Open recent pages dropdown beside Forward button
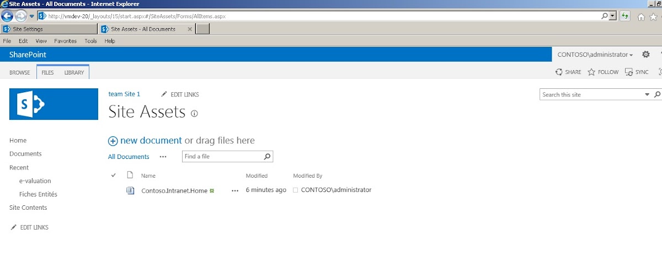This screenshot has height=266, width=662. point(32,17)
